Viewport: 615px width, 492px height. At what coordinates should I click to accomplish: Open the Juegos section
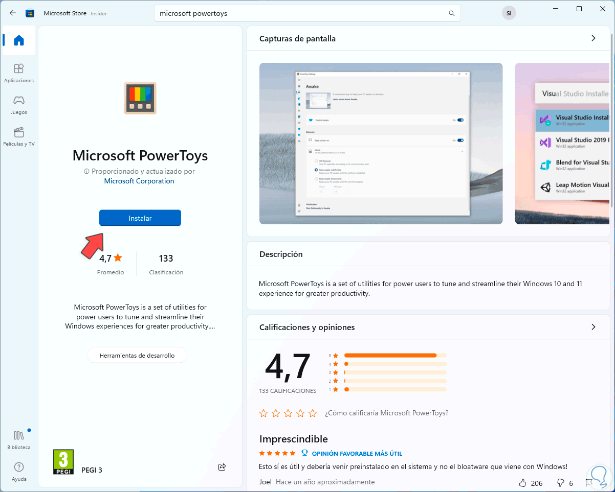coord(19,105)
